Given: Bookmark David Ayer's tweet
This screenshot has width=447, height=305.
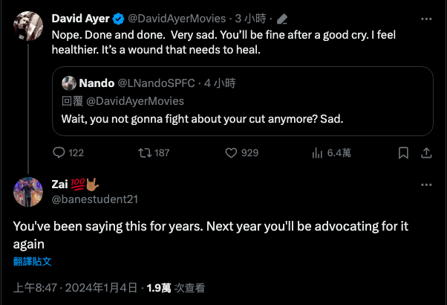Looking at the screenshot, I should click(403, 152).
